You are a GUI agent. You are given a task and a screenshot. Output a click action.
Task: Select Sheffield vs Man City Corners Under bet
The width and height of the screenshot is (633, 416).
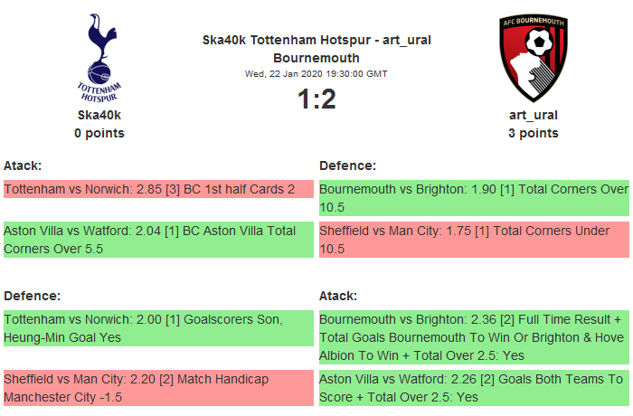coord(474,240)
